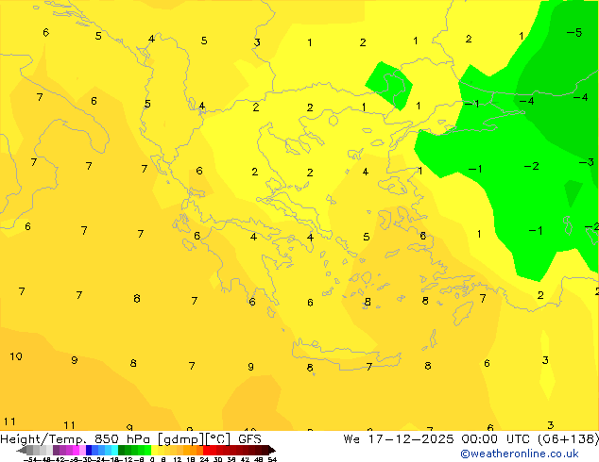Pick the cyan swatch in the color scale
Image resolution: width=599 pixels, height=462 pixels.
point(114,450)
